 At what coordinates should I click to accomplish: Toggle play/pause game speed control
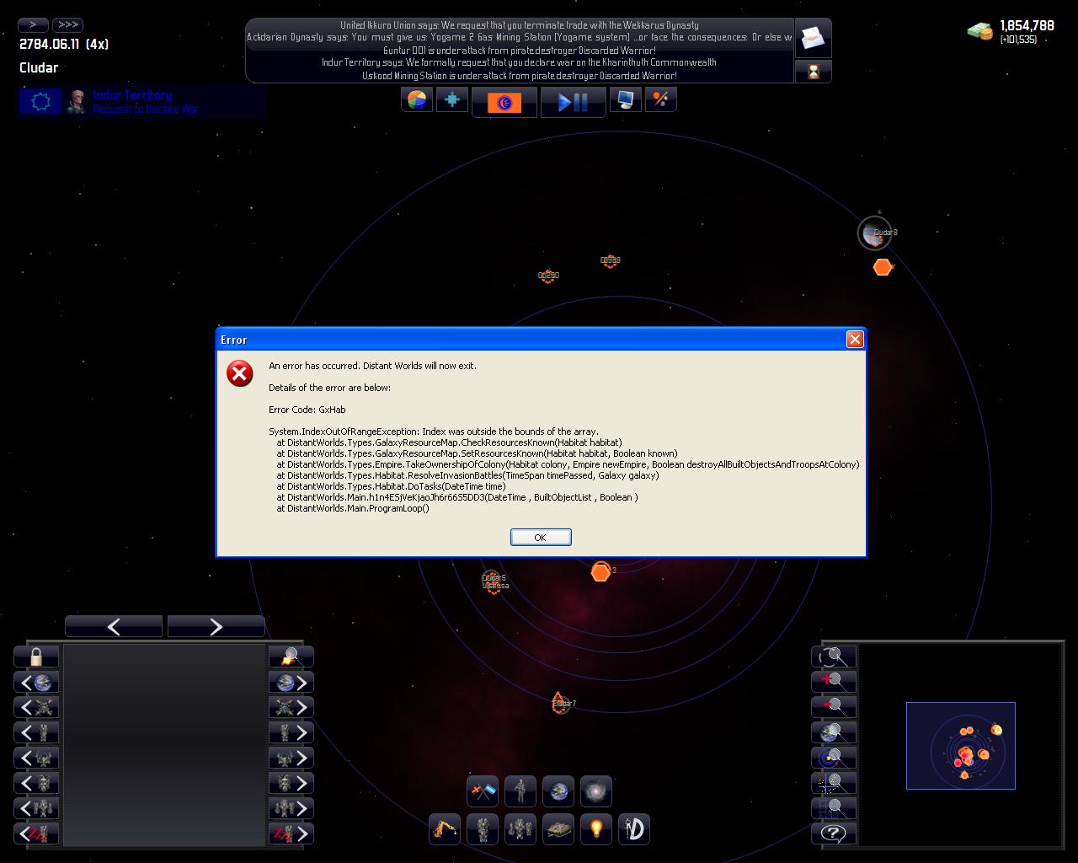[574, 103]
